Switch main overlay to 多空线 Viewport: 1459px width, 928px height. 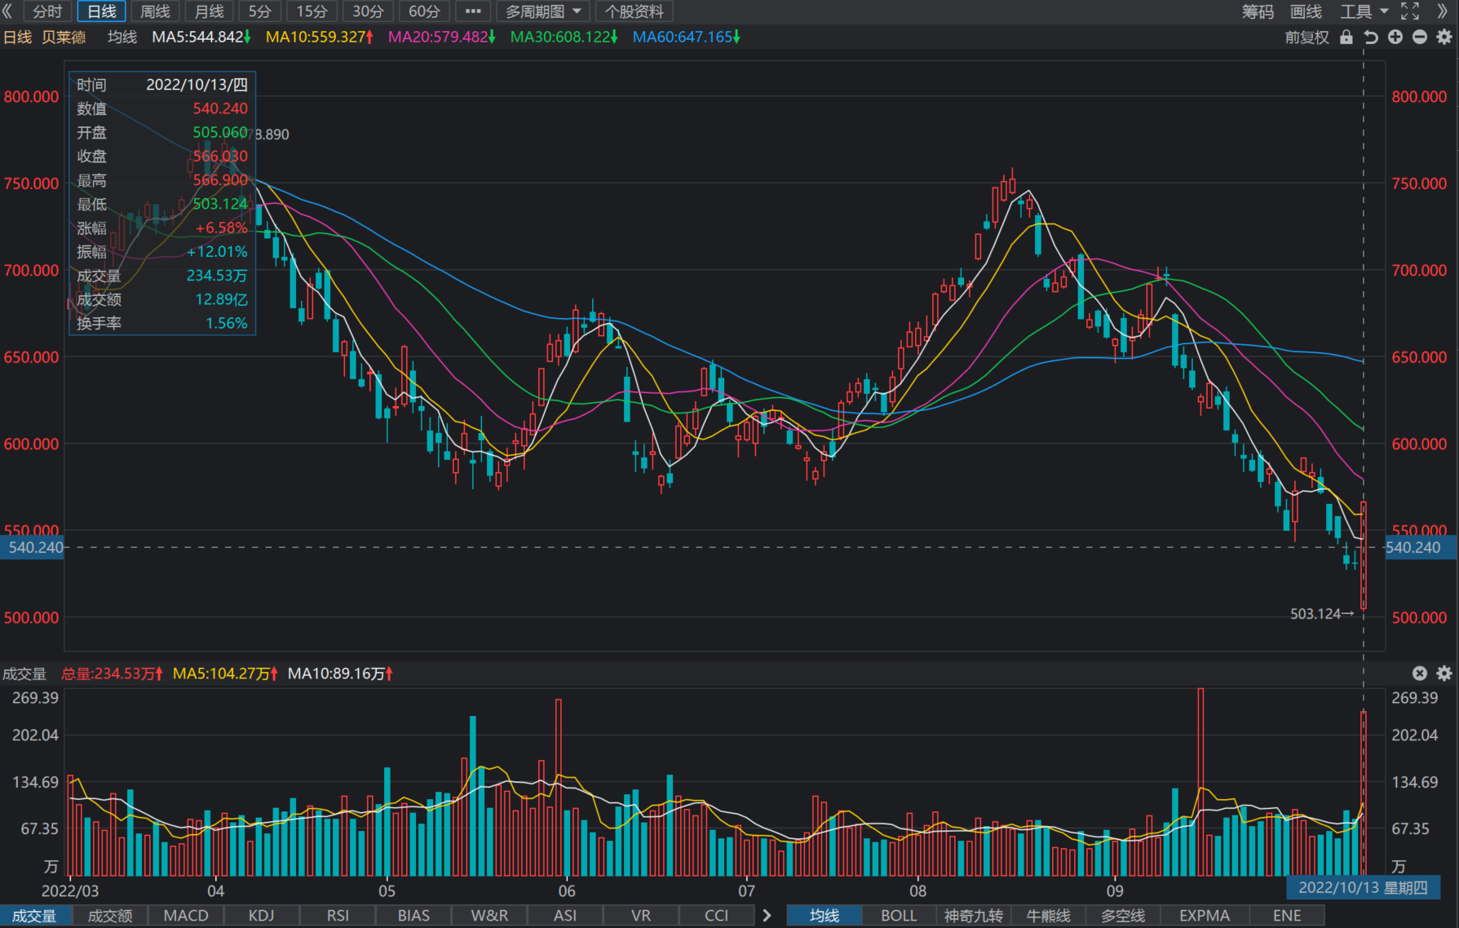click(x=1123, y=916)
